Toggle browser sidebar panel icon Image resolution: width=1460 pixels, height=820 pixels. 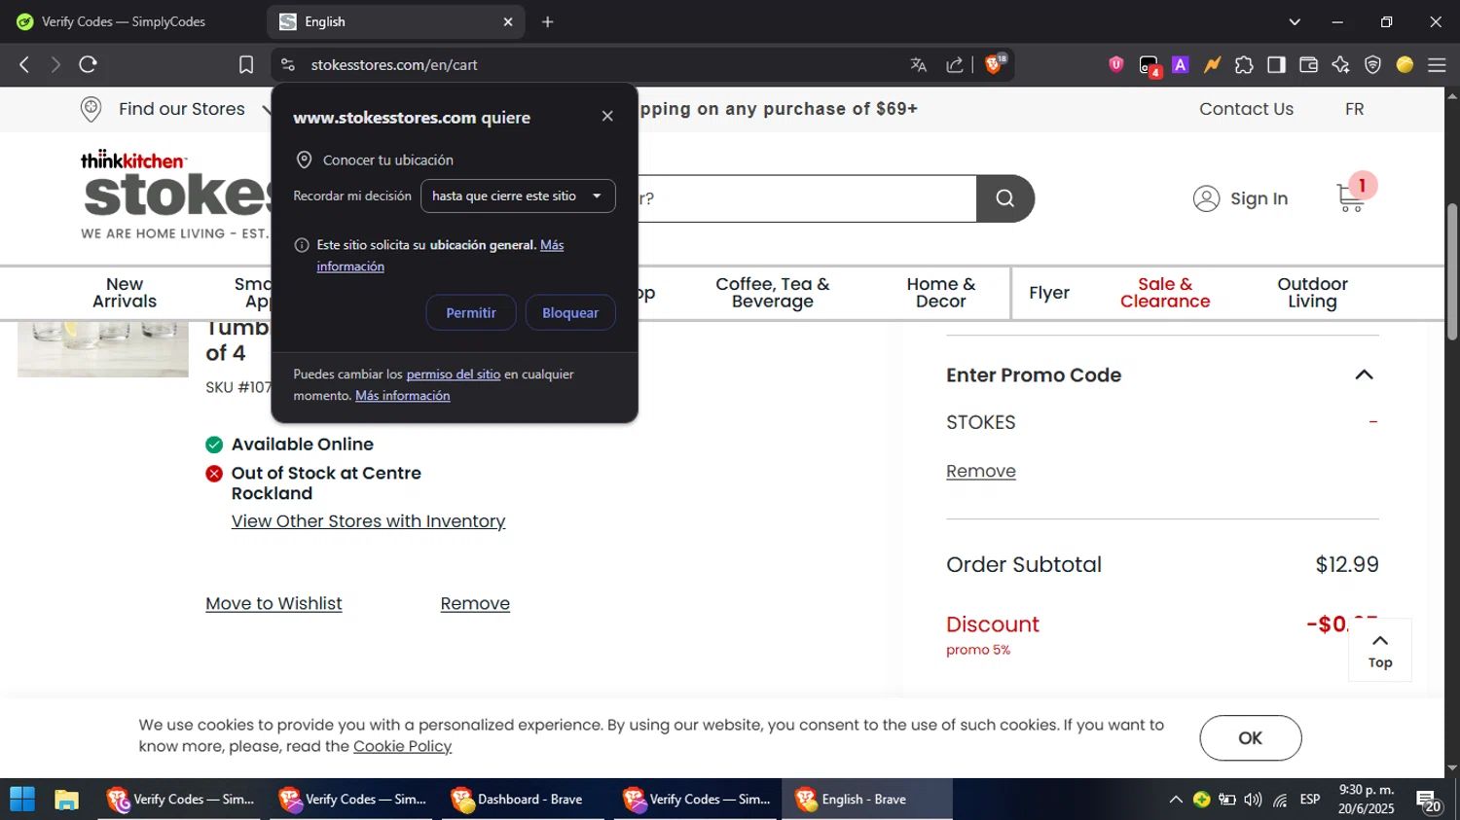click(1276, 64)
